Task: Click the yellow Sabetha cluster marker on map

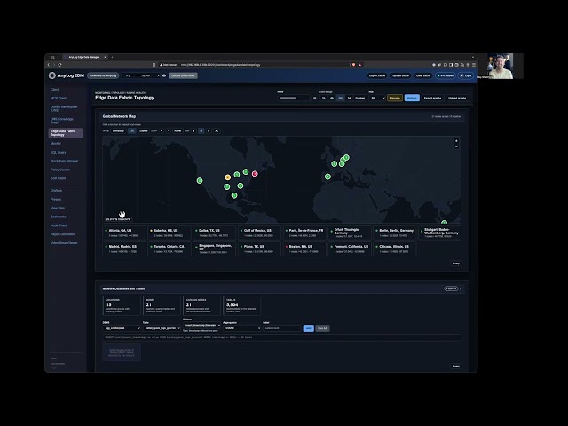Action: pos(227,177)
